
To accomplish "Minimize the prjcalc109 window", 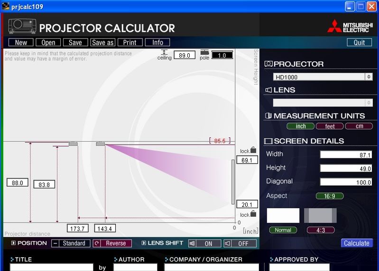I will [x=349, y=7].
